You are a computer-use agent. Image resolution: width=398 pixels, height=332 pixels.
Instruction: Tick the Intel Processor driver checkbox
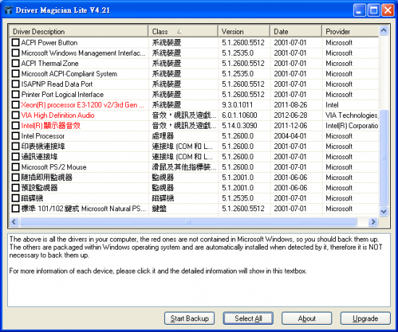coord(15,136)
